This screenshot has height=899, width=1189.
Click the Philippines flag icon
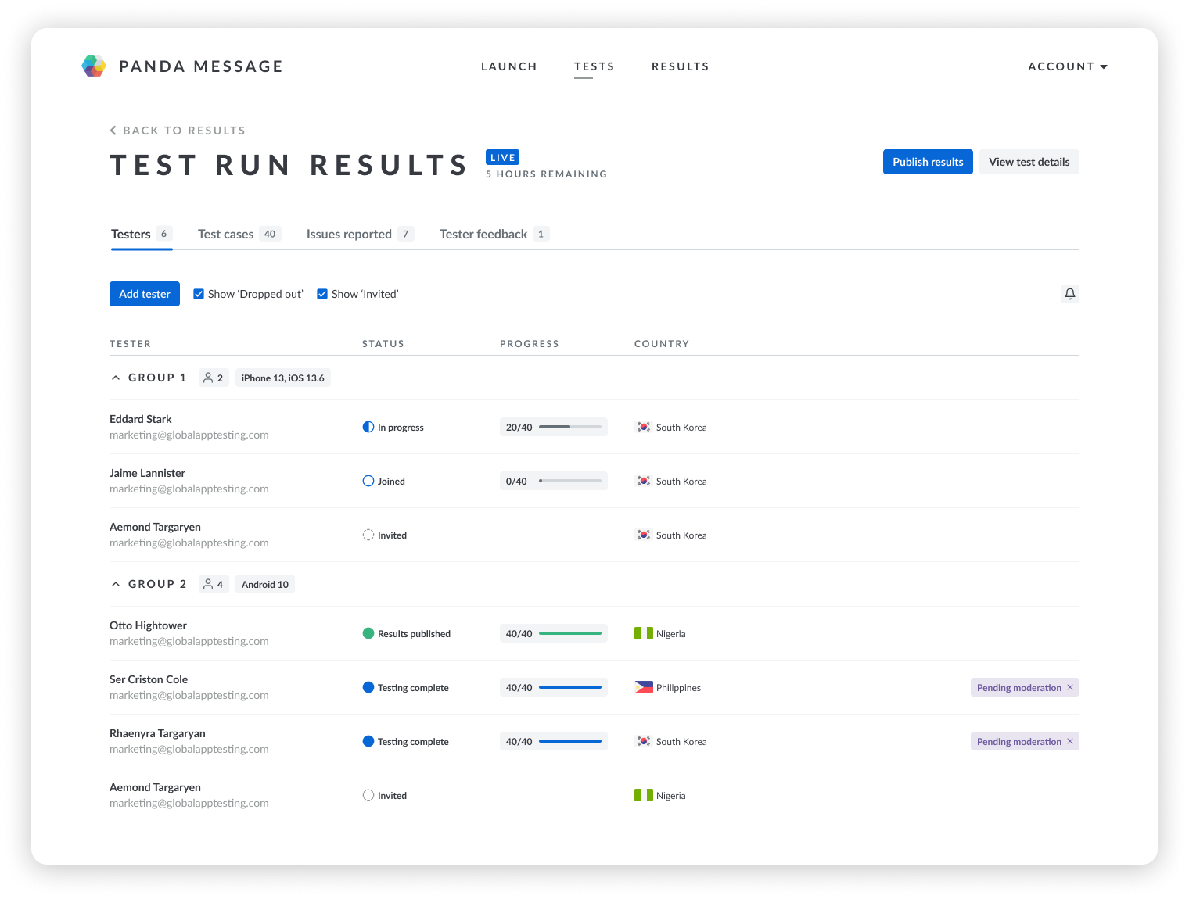(643, 688)
